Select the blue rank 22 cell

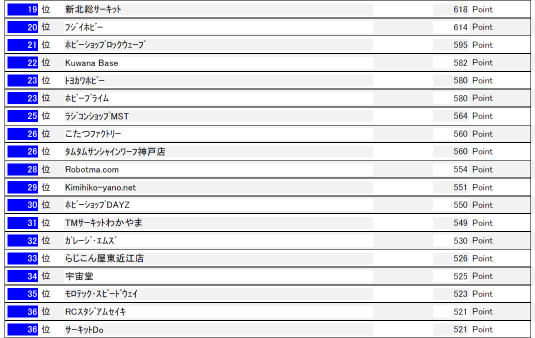coord(23,63)
